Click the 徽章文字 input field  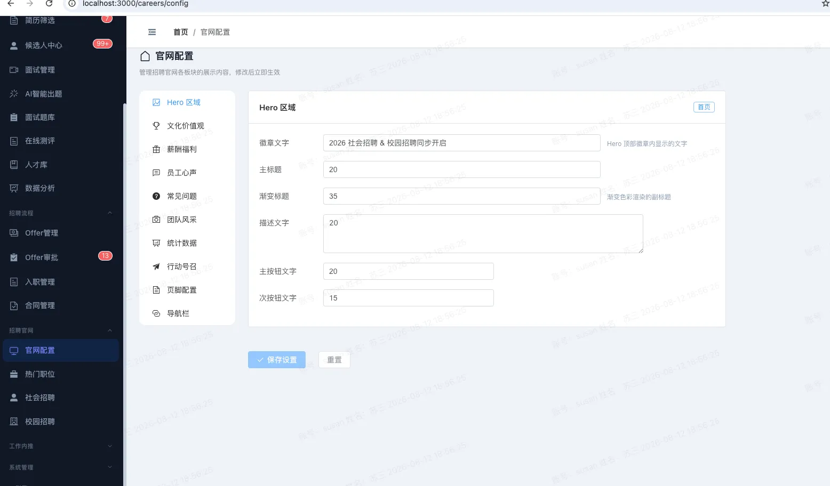[x=462, y=143]
